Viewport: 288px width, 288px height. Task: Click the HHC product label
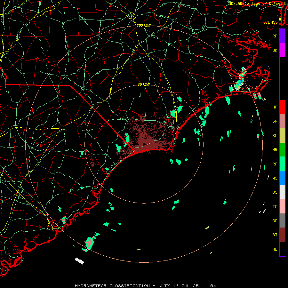tap(281, 19)
